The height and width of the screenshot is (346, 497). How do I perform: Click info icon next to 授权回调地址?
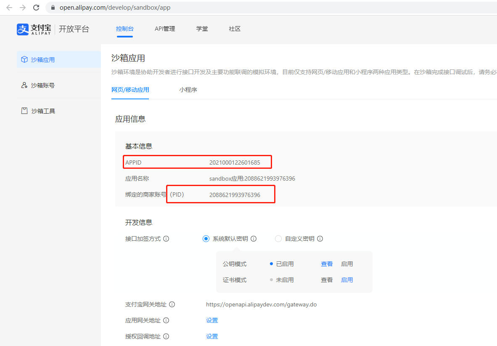166,336
